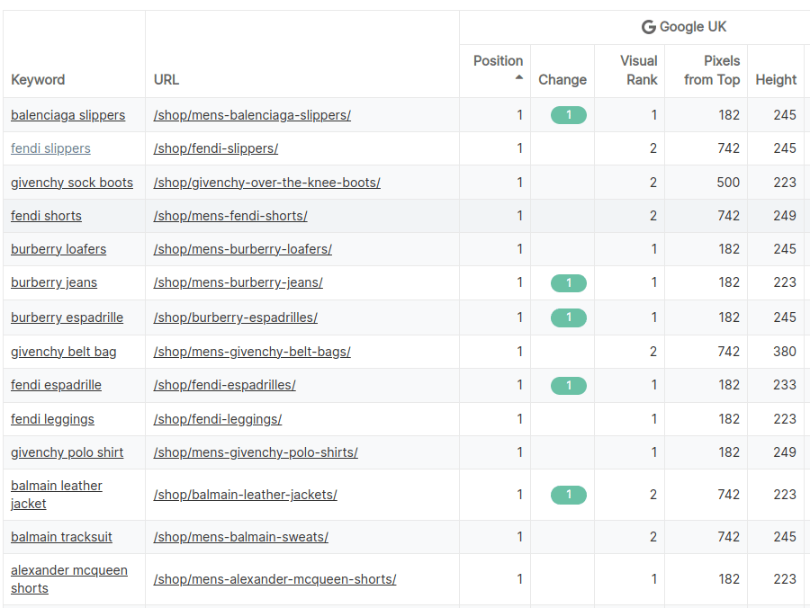
Task: Sort by Keyword column header
Action: [x=38, y=79]
